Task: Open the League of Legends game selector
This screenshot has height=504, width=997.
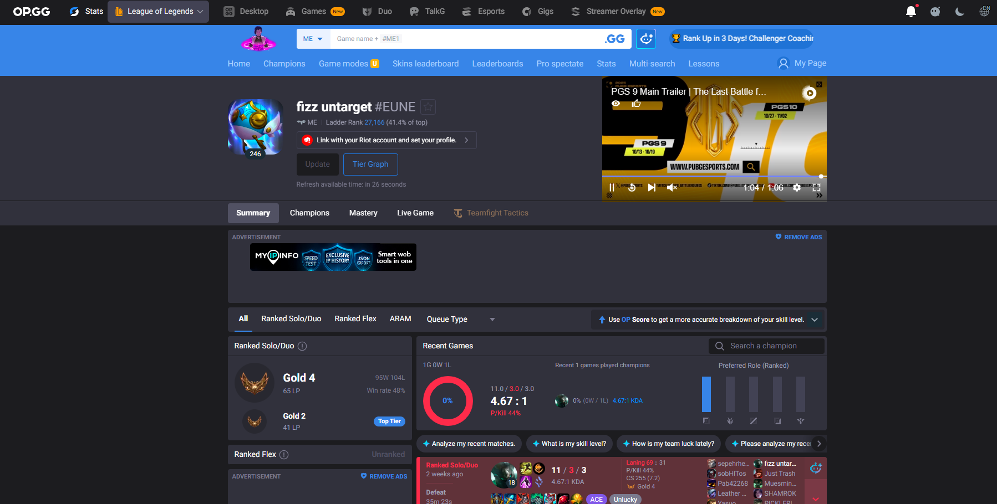Action: pyautogui.click(x=157, y=11)
